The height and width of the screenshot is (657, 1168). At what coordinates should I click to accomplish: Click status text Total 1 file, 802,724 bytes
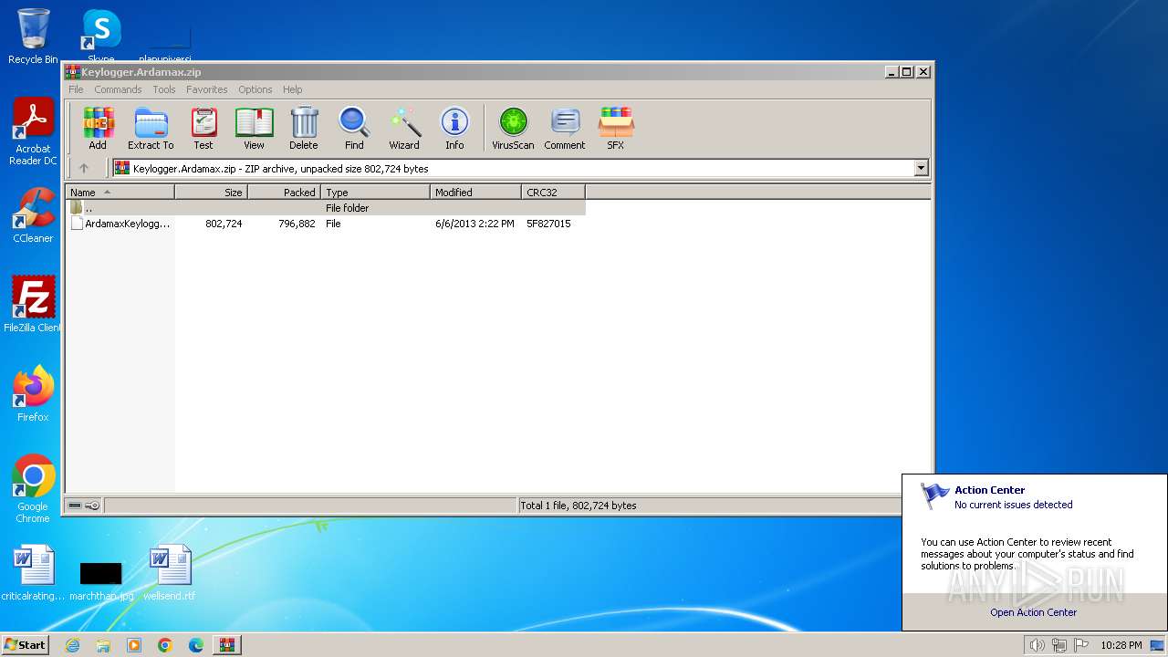pyautogui.click(x=579, y=506)
